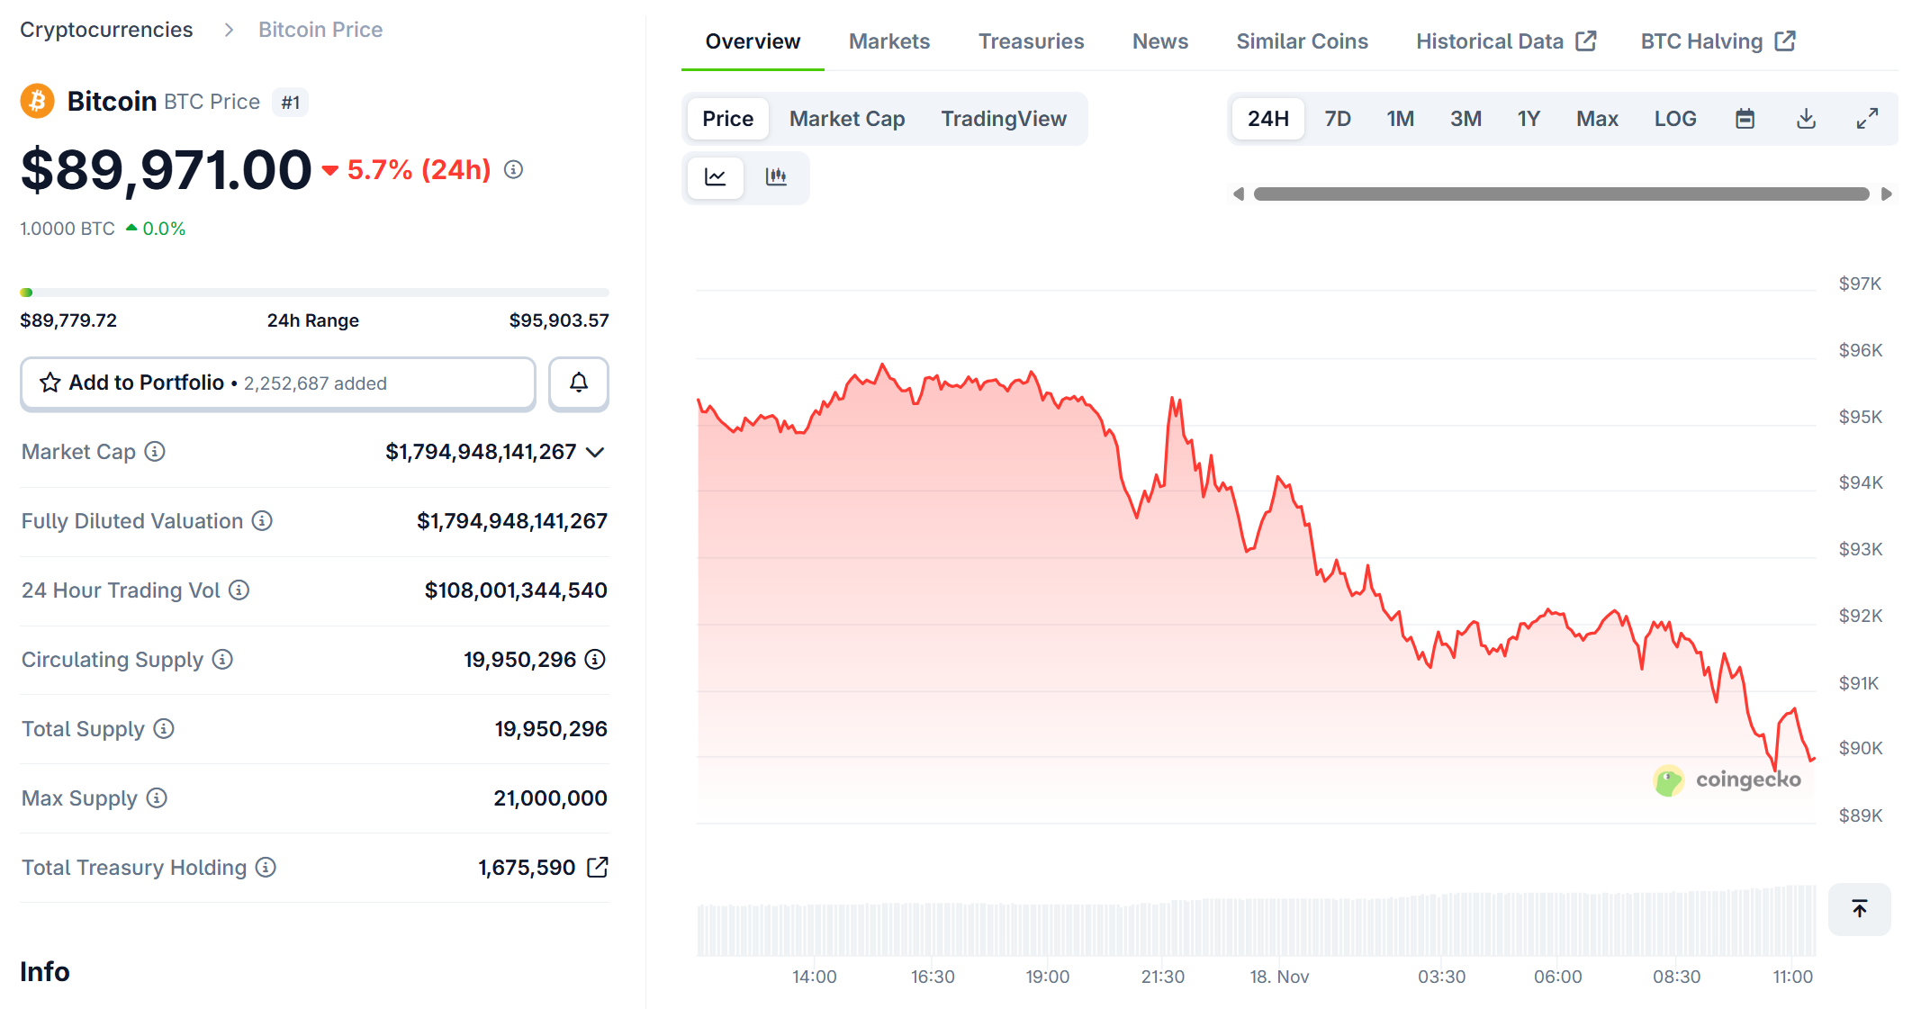This screenshot has width=1912, height=1009.
Task: Expand the chart to fullscreen
Action: 1867,118
